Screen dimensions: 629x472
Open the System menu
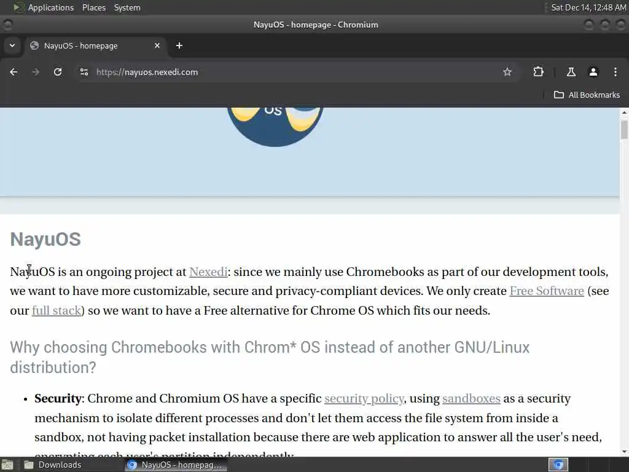pos(127,7)
